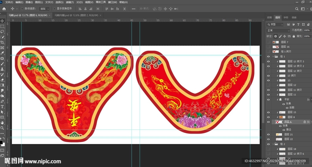Filter layers by adjustment layer icon

point(293,24)
